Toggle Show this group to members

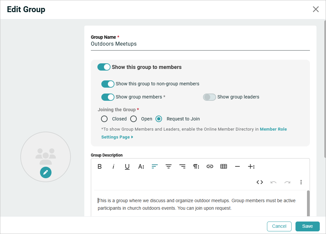point(104,67)
